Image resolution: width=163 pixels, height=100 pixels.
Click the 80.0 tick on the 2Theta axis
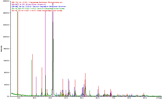click(129, 98)
